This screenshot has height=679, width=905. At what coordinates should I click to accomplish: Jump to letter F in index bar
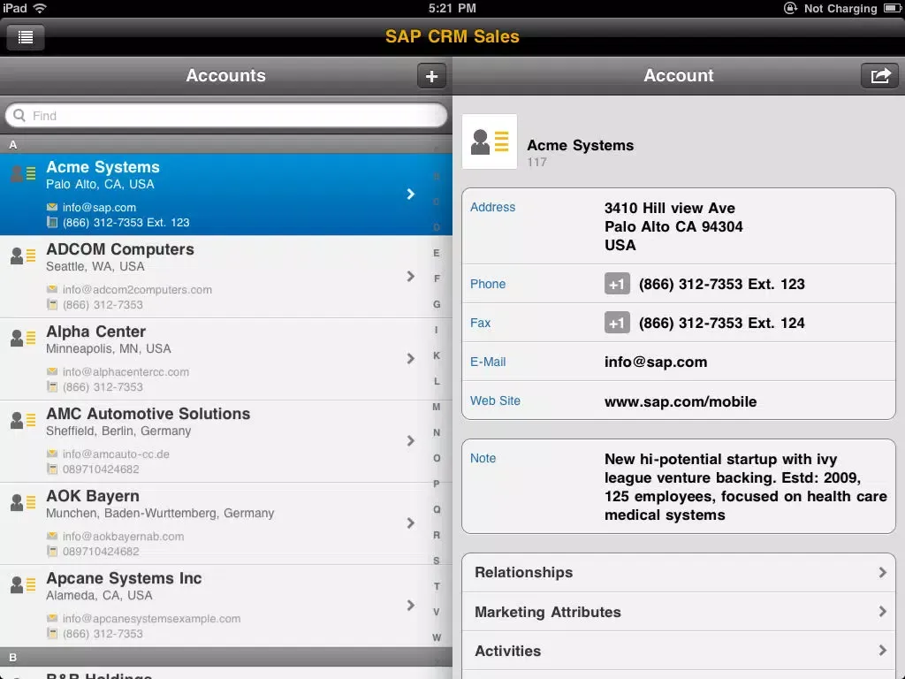(x=437, y=278)
